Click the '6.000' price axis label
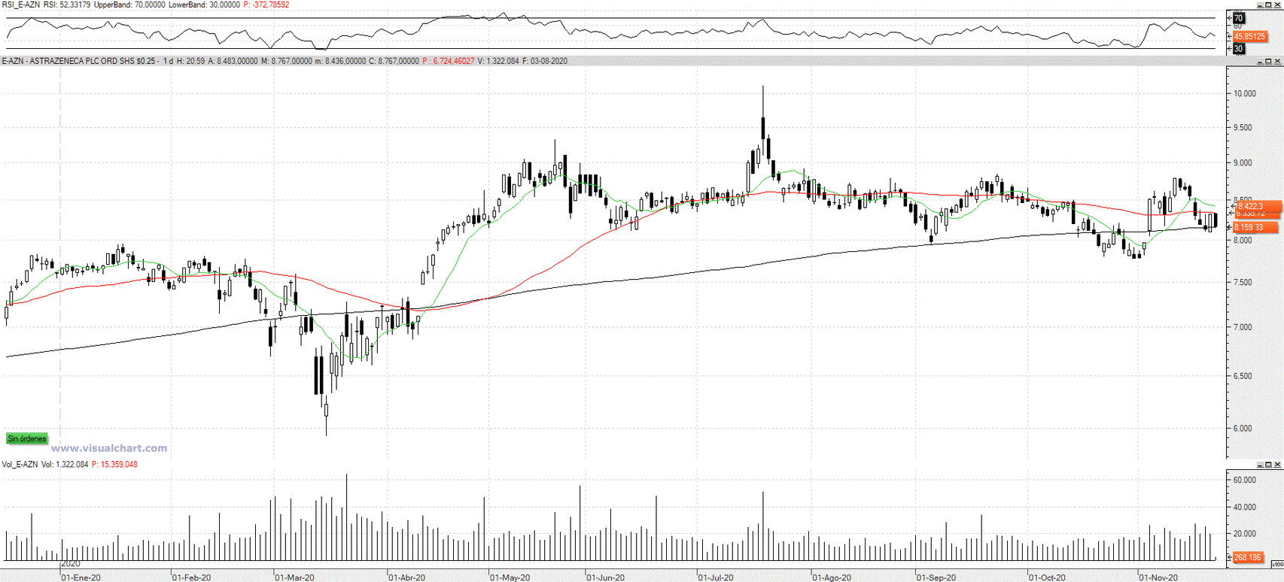Image resolution: width=1284 pixels, height=582 pixels. tap(1244, 428)
